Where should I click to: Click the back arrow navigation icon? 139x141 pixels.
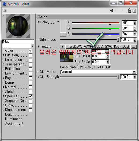112,11
